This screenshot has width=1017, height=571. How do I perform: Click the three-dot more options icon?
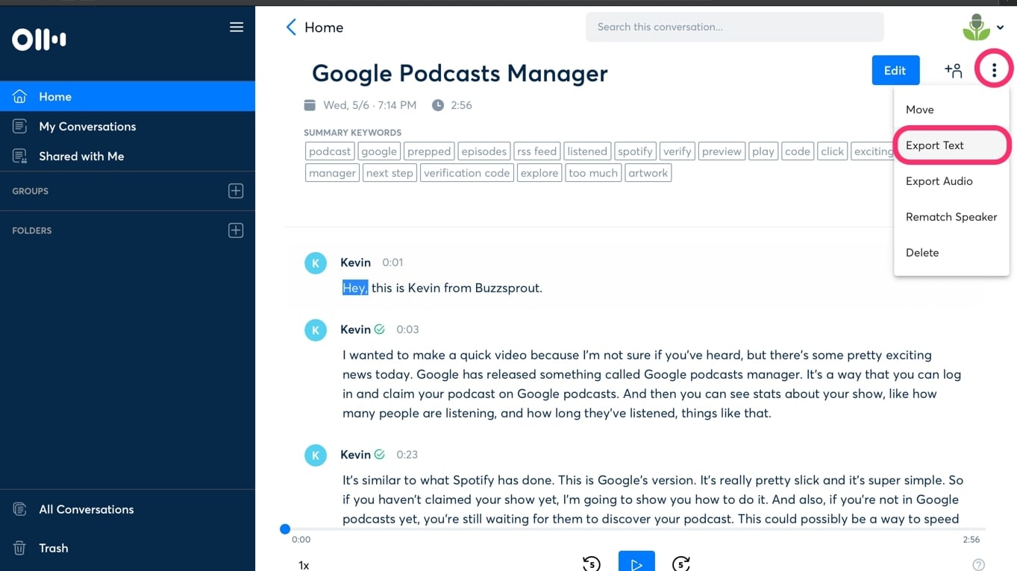point(994,70)
